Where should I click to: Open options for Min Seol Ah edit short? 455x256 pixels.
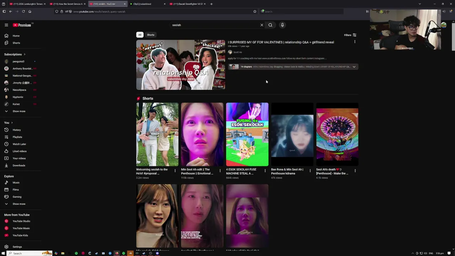[x=220, y=171]
